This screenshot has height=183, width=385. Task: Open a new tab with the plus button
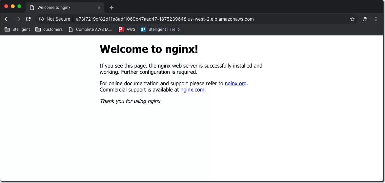click(111, 8)
